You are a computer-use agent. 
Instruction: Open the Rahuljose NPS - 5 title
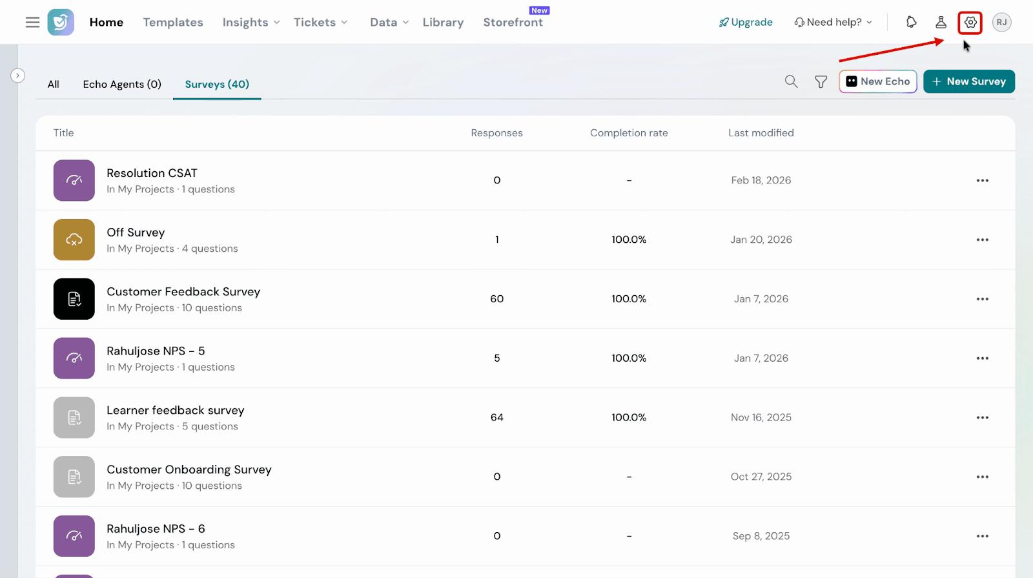coord(156,351)
